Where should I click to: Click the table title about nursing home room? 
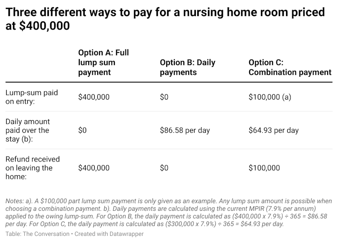(165, 19)
